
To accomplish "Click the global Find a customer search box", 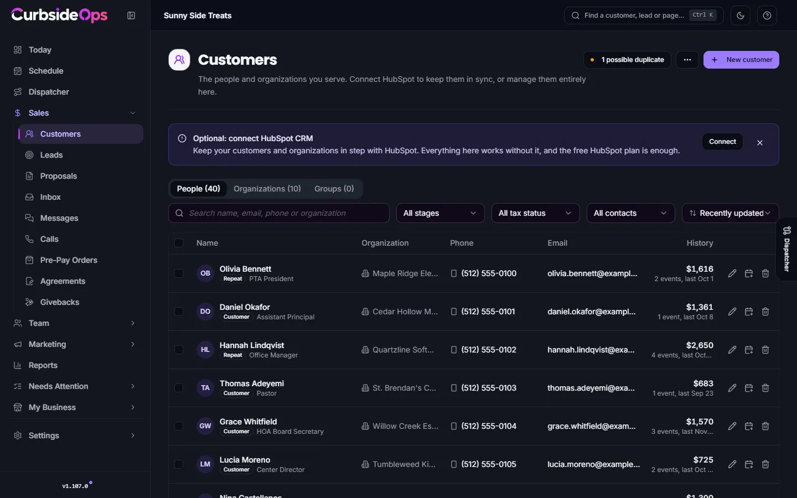I will click(x=644, y=15).
